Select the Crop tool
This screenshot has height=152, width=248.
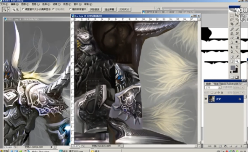pos(232,24)
